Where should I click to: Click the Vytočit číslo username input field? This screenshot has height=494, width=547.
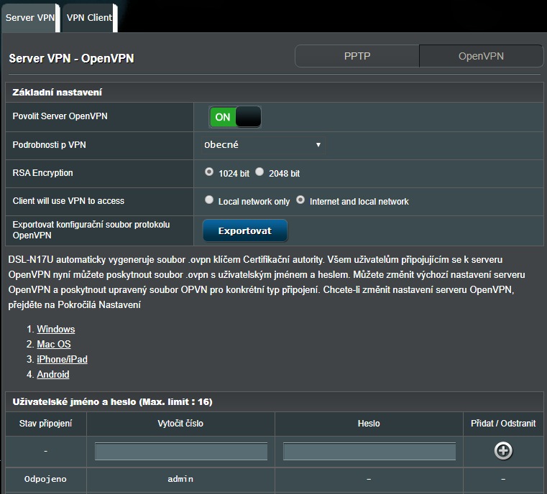click(x=181, y=451)
